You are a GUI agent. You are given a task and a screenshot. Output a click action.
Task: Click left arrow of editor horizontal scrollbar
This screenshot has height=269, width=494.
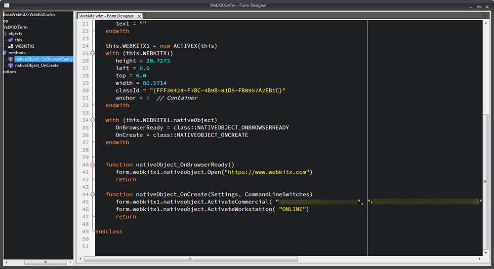(81, 259)
